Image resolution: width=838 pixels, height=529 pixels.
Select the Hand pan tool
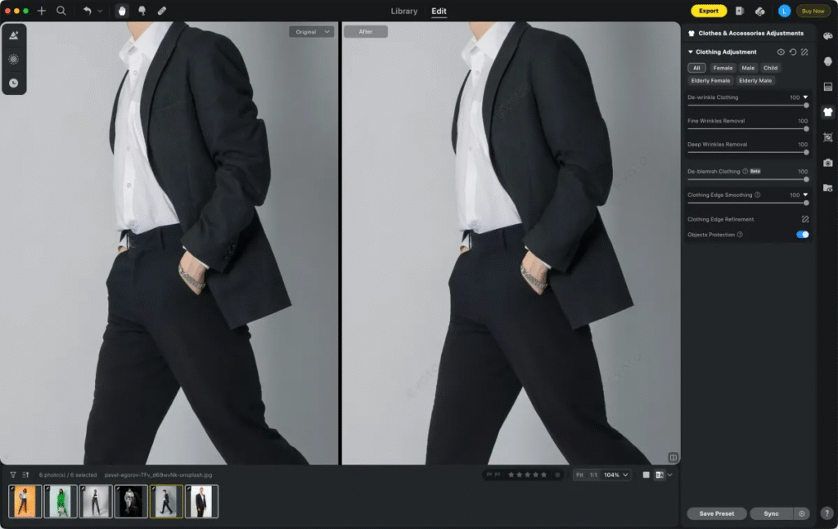(122, 11)
